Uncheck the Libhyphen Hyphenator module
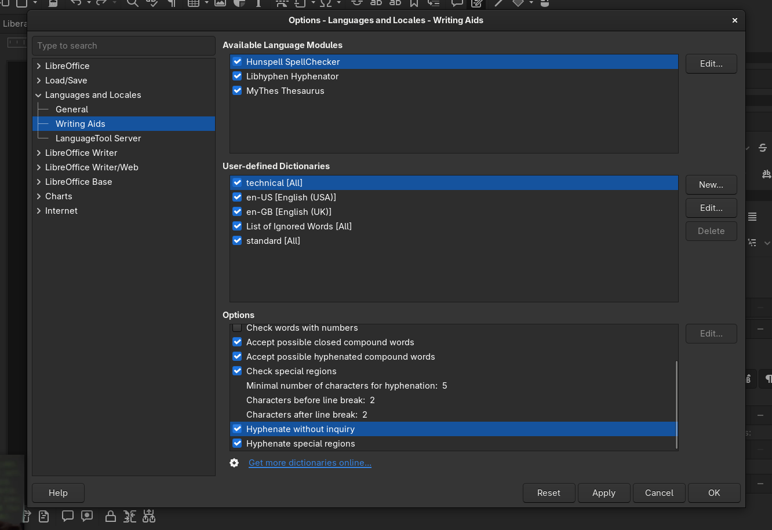 (237, 76)
